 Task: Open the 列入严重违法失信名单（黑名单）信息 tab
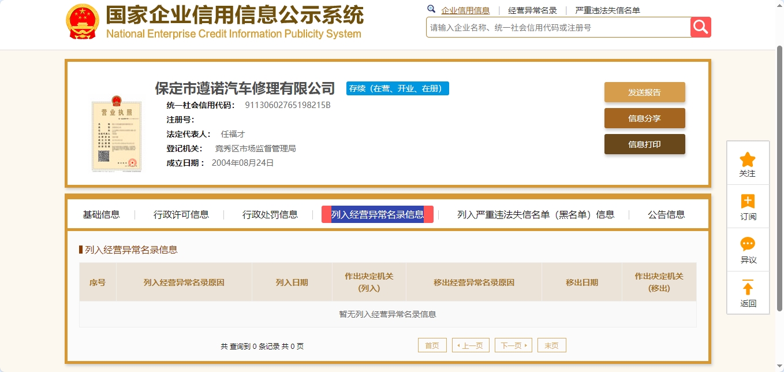[x=536, y=215]
